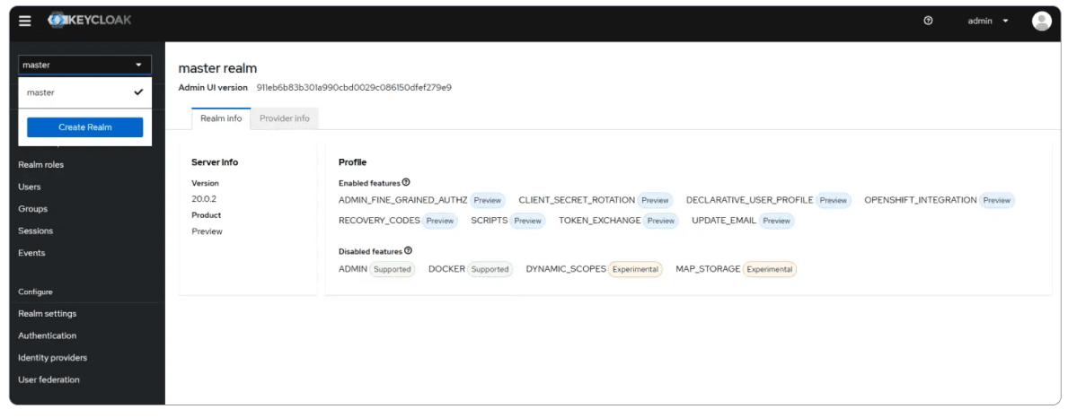Go to Authentication configuration

pyautogui.click(x=48, y=335)
